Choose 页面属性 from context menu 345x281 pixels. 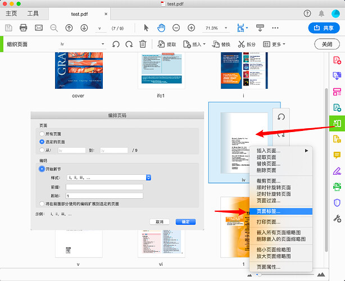pyautogui.click(x=268, y=267)
